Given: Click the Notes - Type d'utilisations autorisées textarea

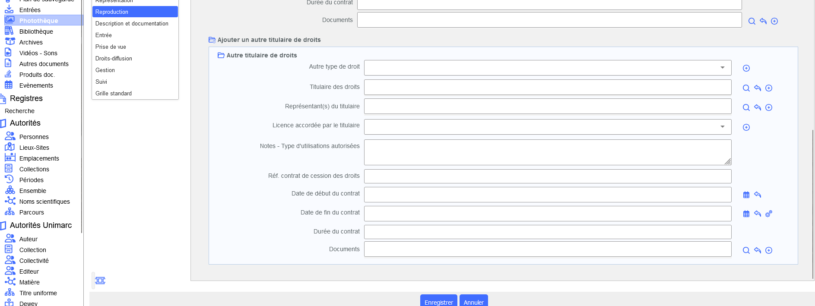Looking at the screenshot, I should (547, 152).
